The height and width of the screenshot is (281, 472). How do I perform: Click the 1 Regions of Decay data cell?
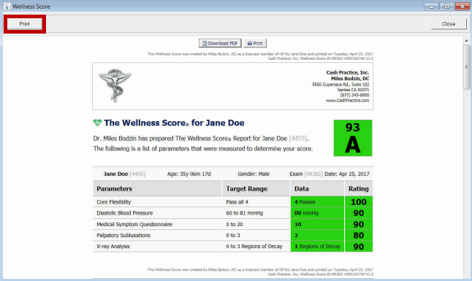(x=317, y=247)
